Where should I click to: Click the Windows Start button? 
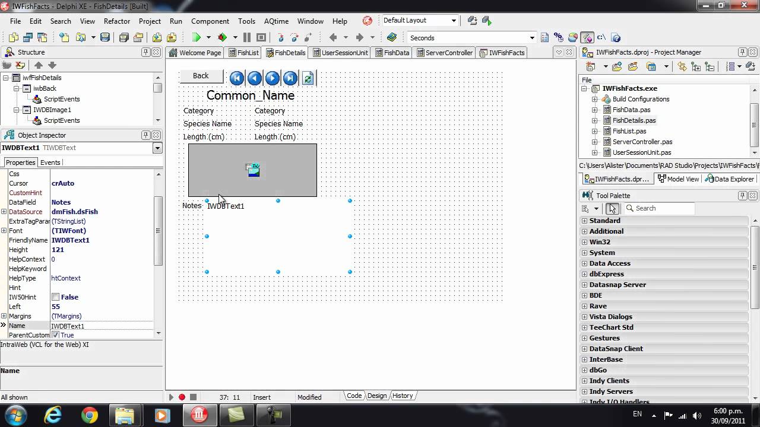pyautogui.click(x=14, y=415)
